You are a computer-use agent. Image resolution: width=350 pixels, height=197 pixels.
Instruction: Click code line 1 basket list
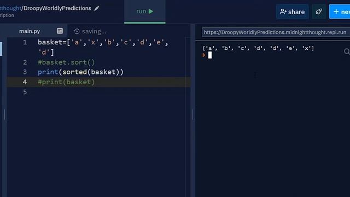[103, 47]
